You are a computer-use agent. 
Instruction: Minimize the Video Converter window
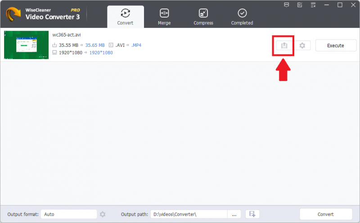327,5
